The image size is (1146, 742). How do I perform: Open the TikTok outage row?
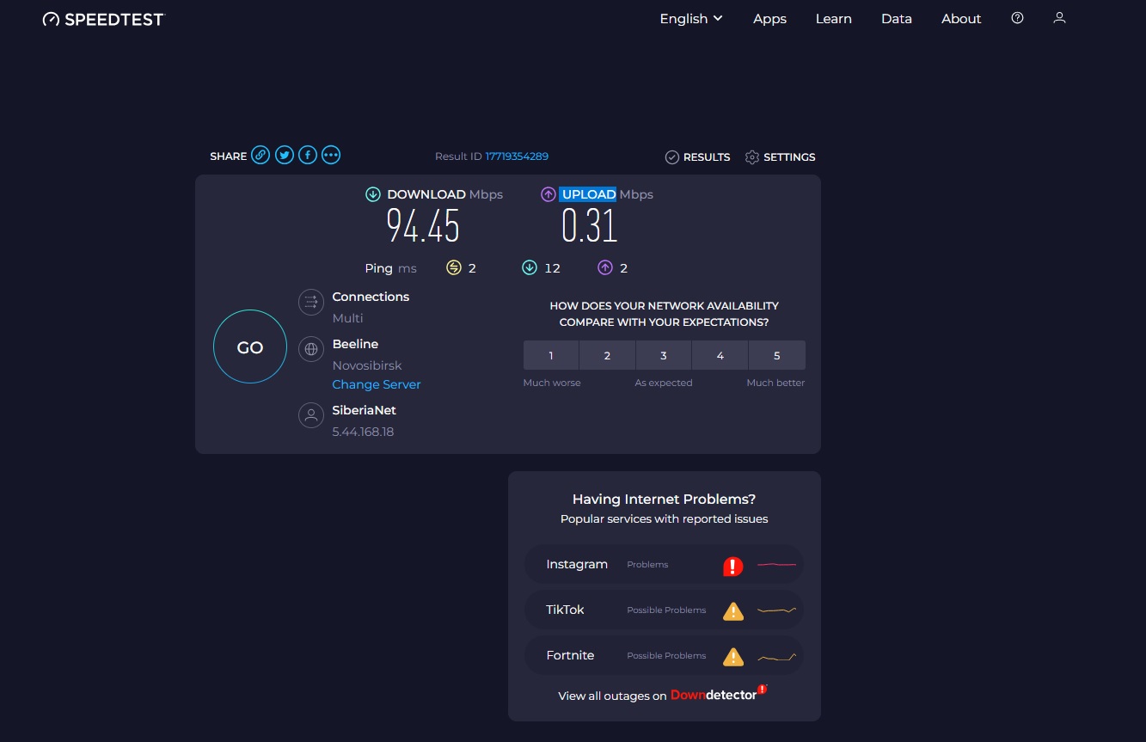coord(664,610)
